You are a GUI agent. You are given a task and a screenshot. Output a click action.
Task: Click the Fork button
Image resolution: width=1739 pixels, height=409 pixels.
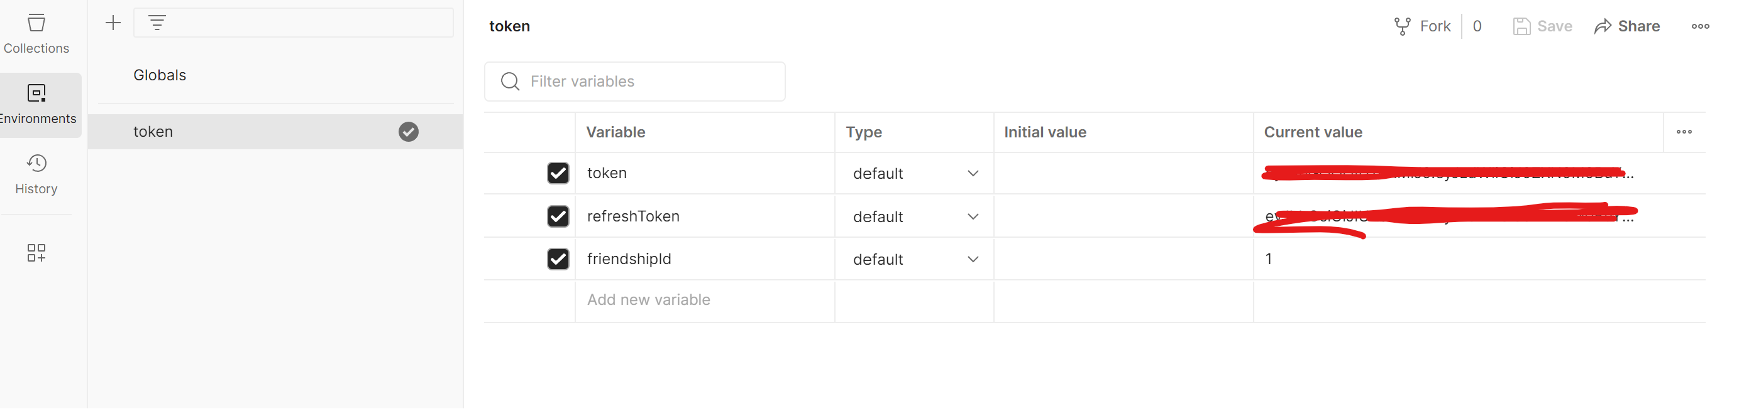1422,26
